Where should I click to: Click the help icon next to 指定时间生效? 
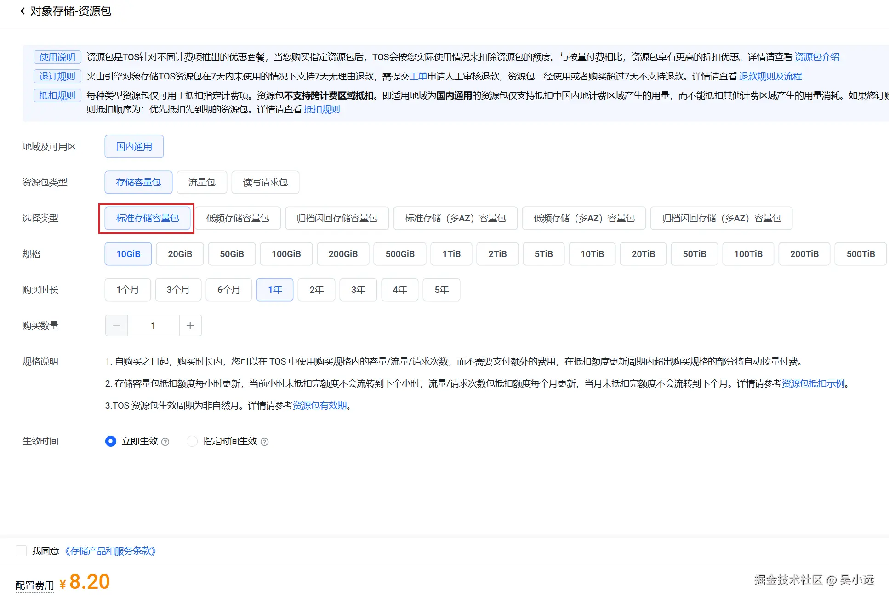pos(265,441)
